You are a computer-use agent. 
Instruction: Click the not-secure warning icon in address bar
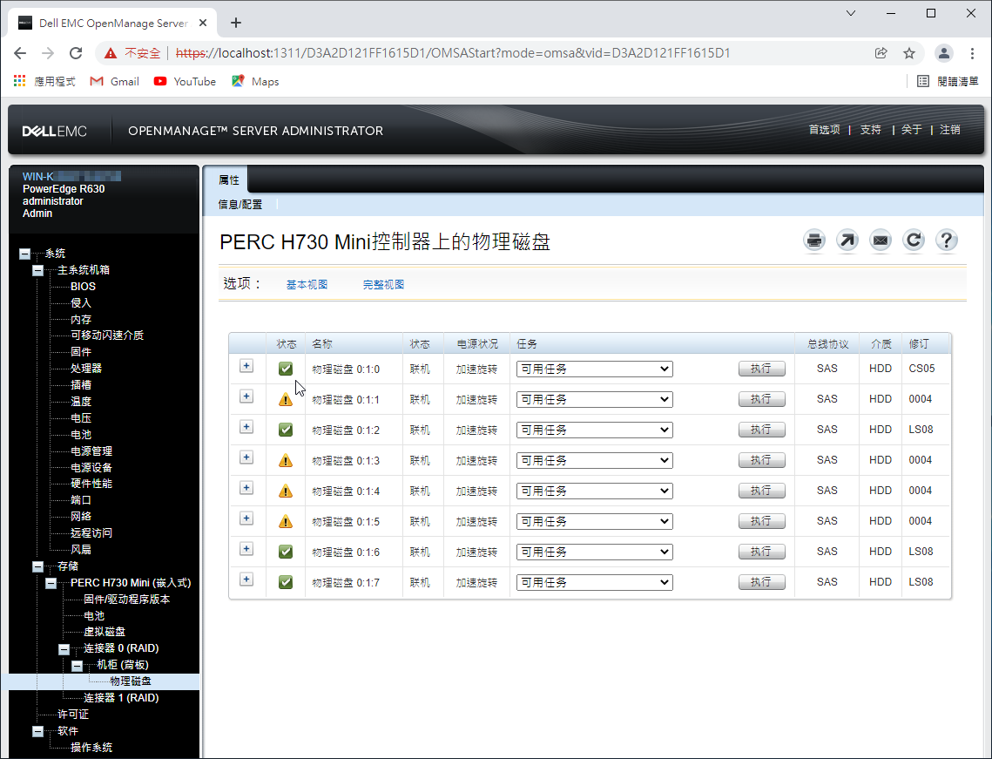click(x=111, y=53)
